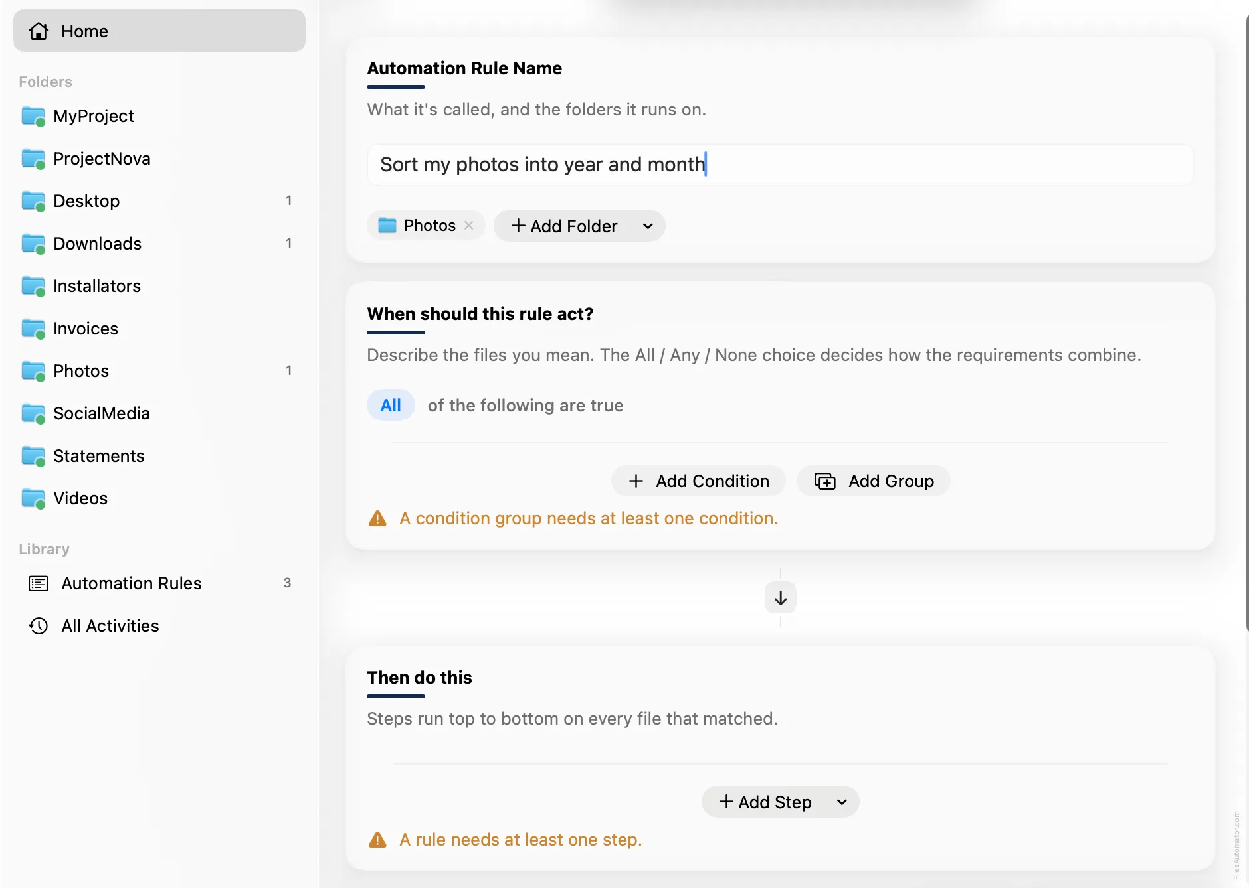The height and width of the screenshot is (888, 1249).
Task: Open the Add Step dropdown chevron
Action: 842,802
